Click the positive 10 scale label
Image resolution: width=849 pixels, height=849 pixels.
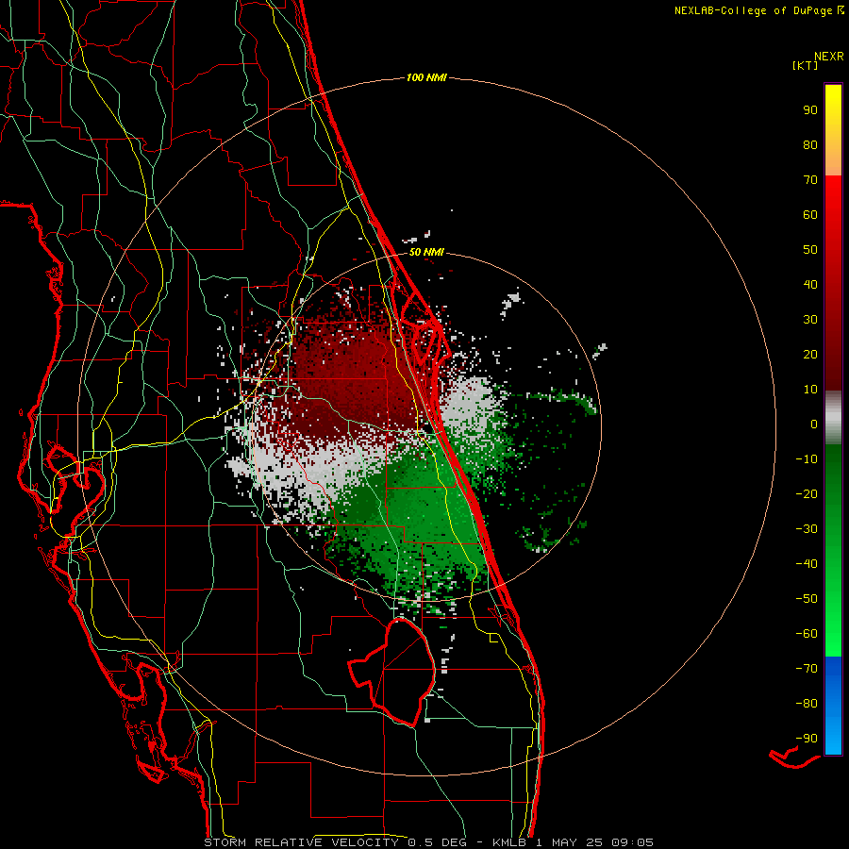coord(810,390)
